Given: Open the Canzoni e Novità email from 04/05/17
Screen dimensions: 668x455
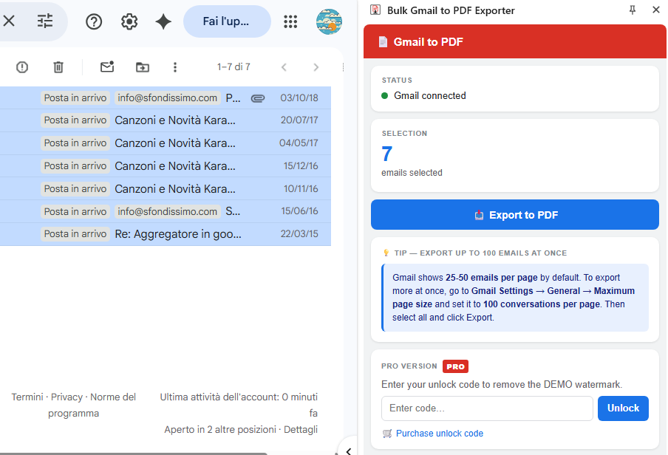Looking at the screenshot, I should pos(166,143).
